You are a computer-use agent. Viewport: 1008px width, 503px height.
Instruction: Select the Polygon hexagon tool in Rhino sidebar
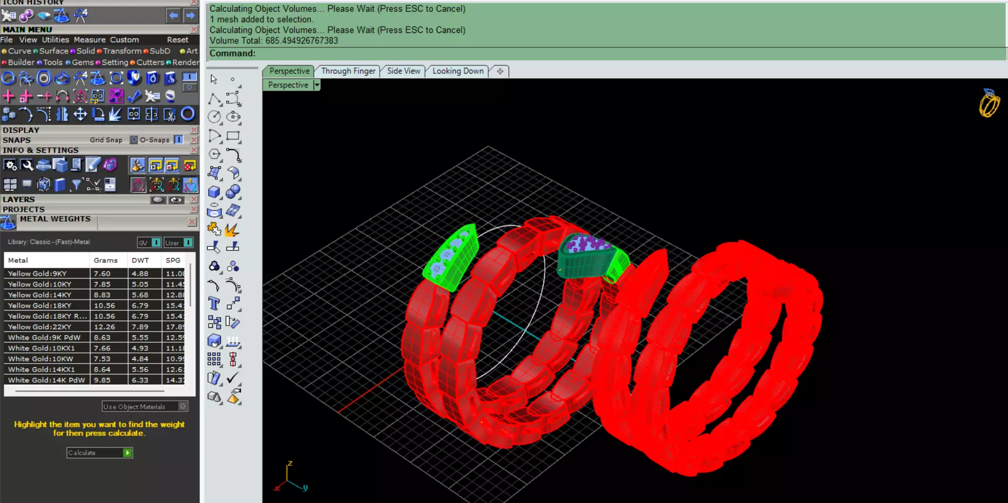[x=214, y=154]
